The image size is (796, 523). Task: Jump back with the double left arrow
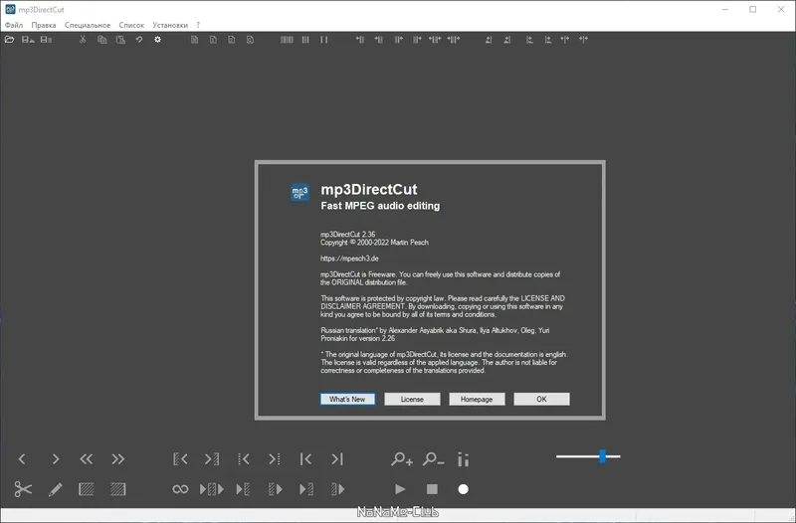[87, 459]
